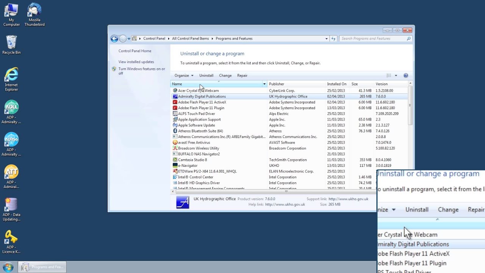485x273 pixels.
Task: Click the Camtasia Studio 8 row icon
Action: tap(175, 160)
